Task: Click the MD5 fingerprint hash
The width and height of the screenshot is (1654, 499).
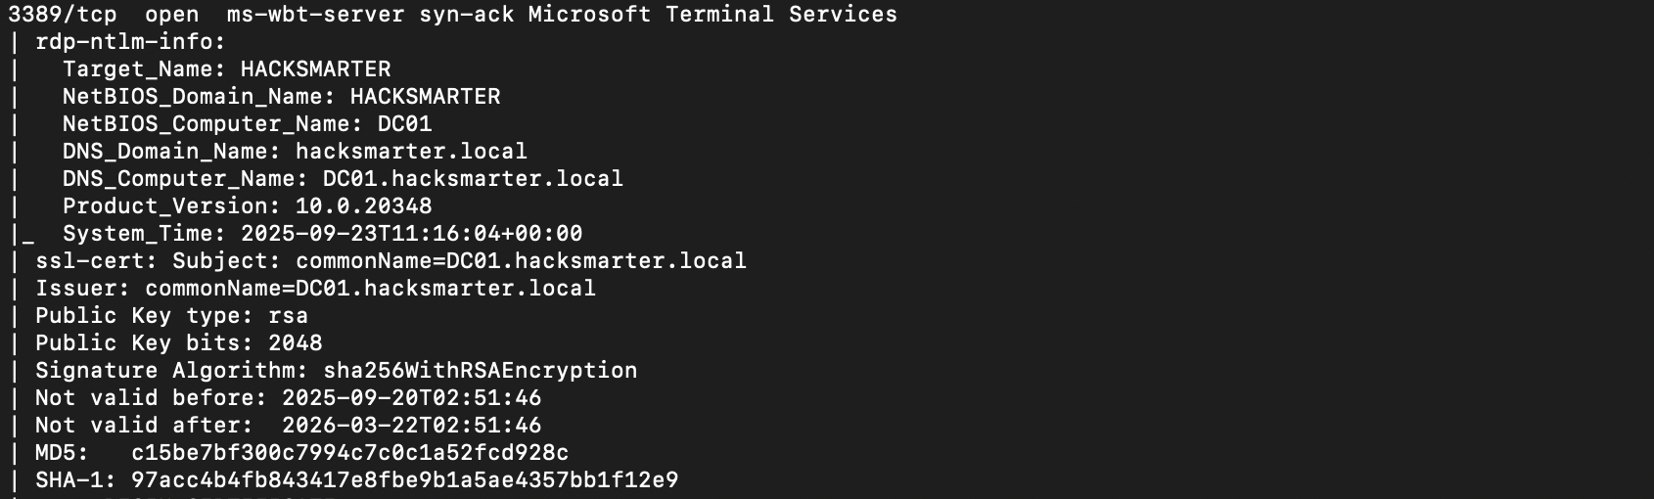Action: coord(349,453)
